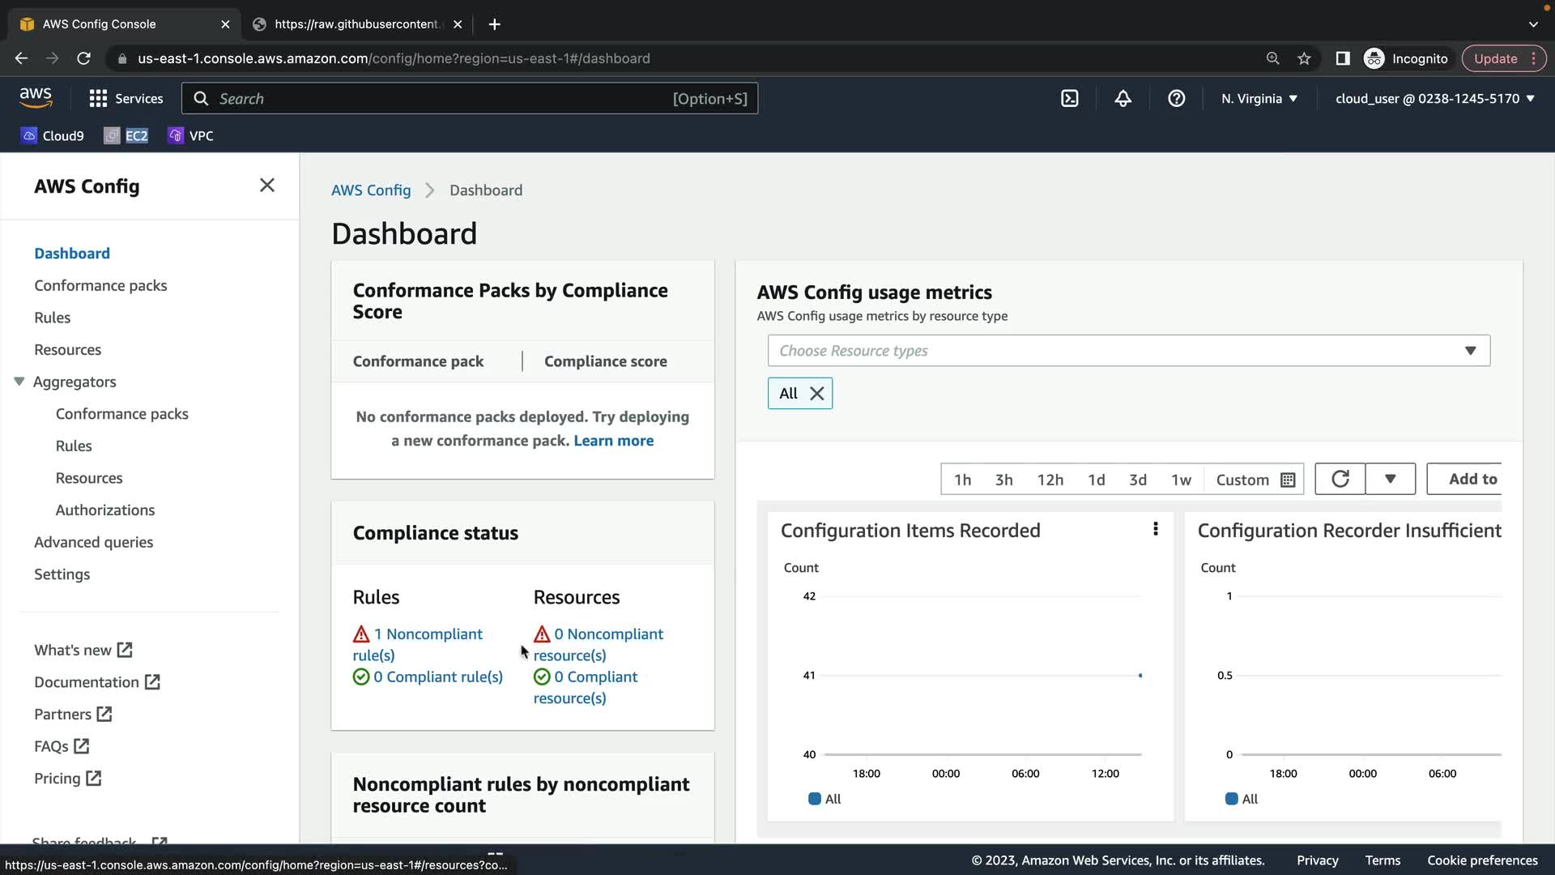Toggle the All series legend in Configuration Items chart

click(x=824, y=799)
